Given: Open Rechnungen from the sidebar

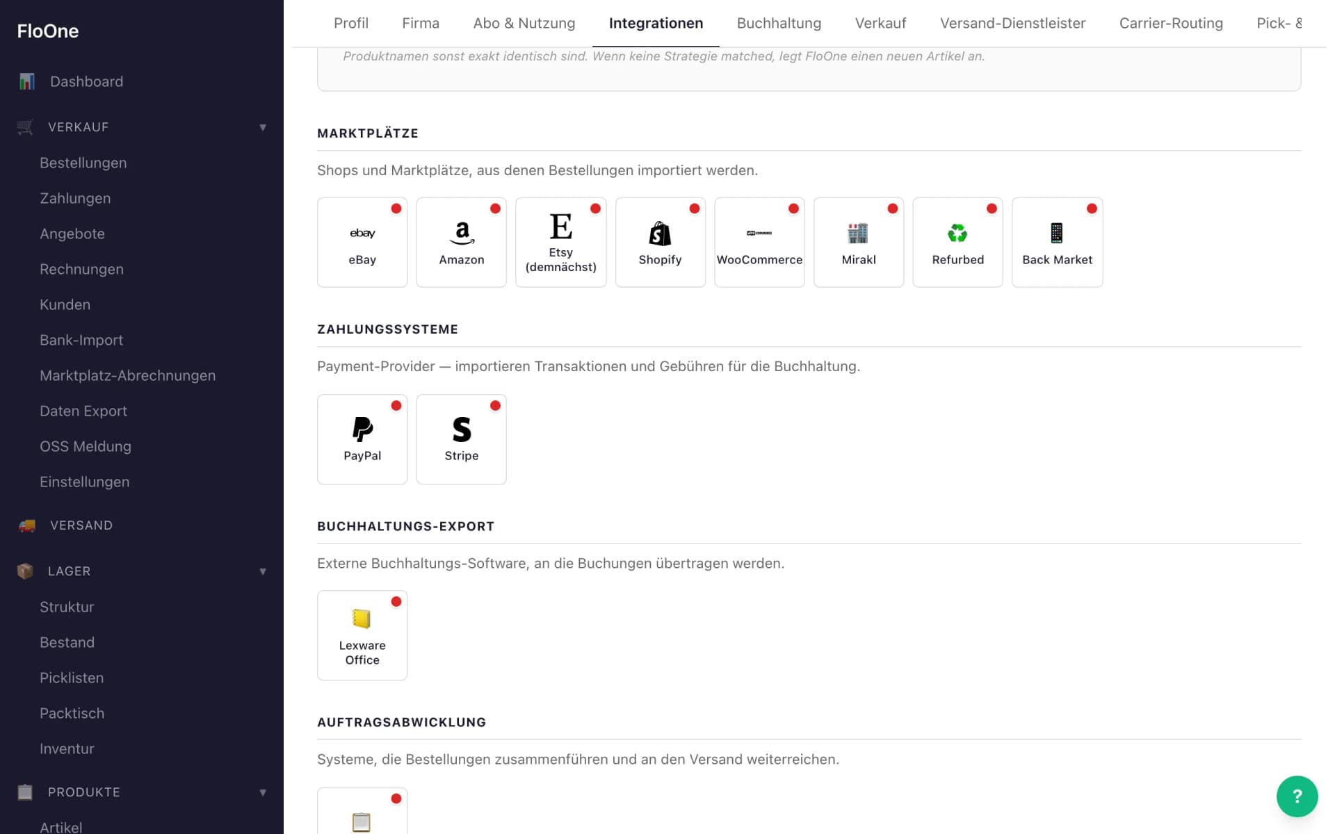Looking at the screenshot, I should [81, 269].
